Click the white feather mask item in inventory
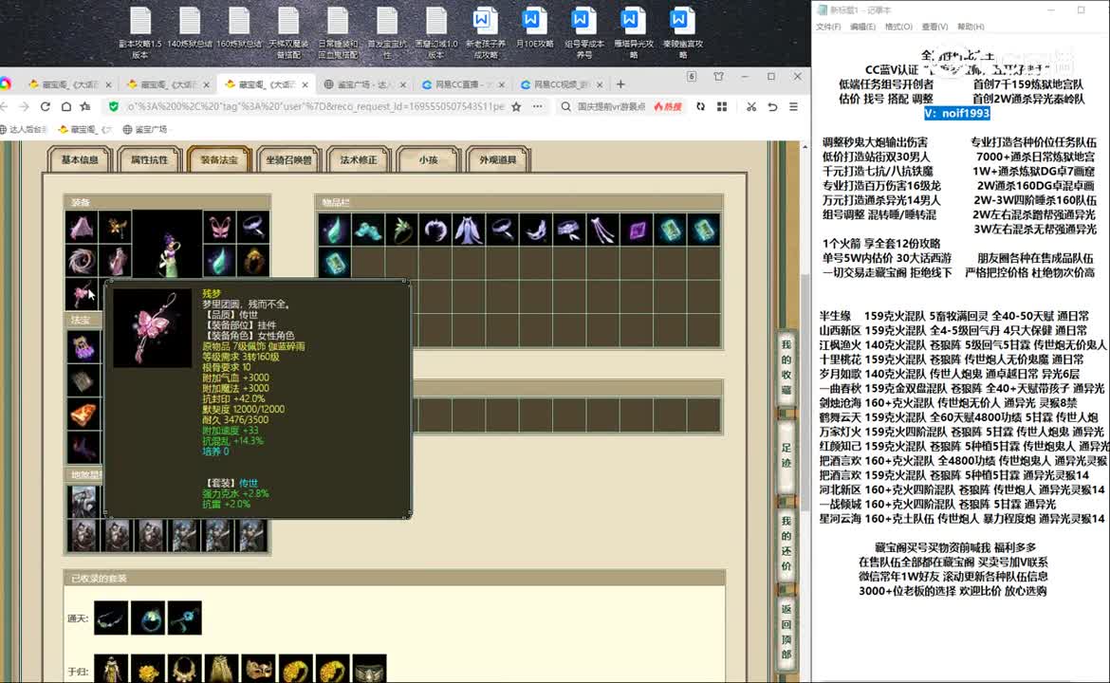 click(x=536, y=230)
